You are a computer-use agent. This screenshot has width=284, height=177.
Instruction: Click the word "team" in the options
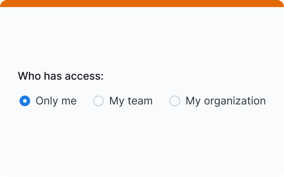point(140,101)
